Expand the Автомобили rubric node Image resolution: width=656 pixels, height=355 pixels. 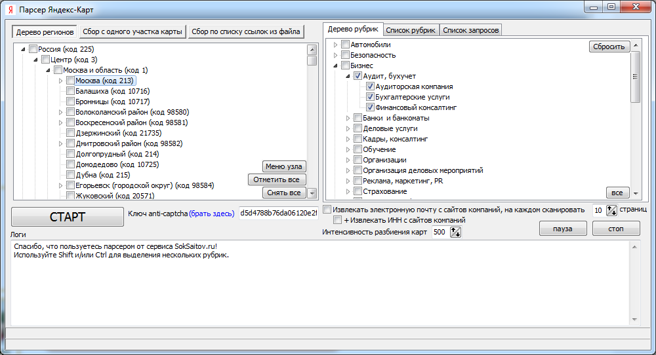pyautogui.click(x=336, y=45)
